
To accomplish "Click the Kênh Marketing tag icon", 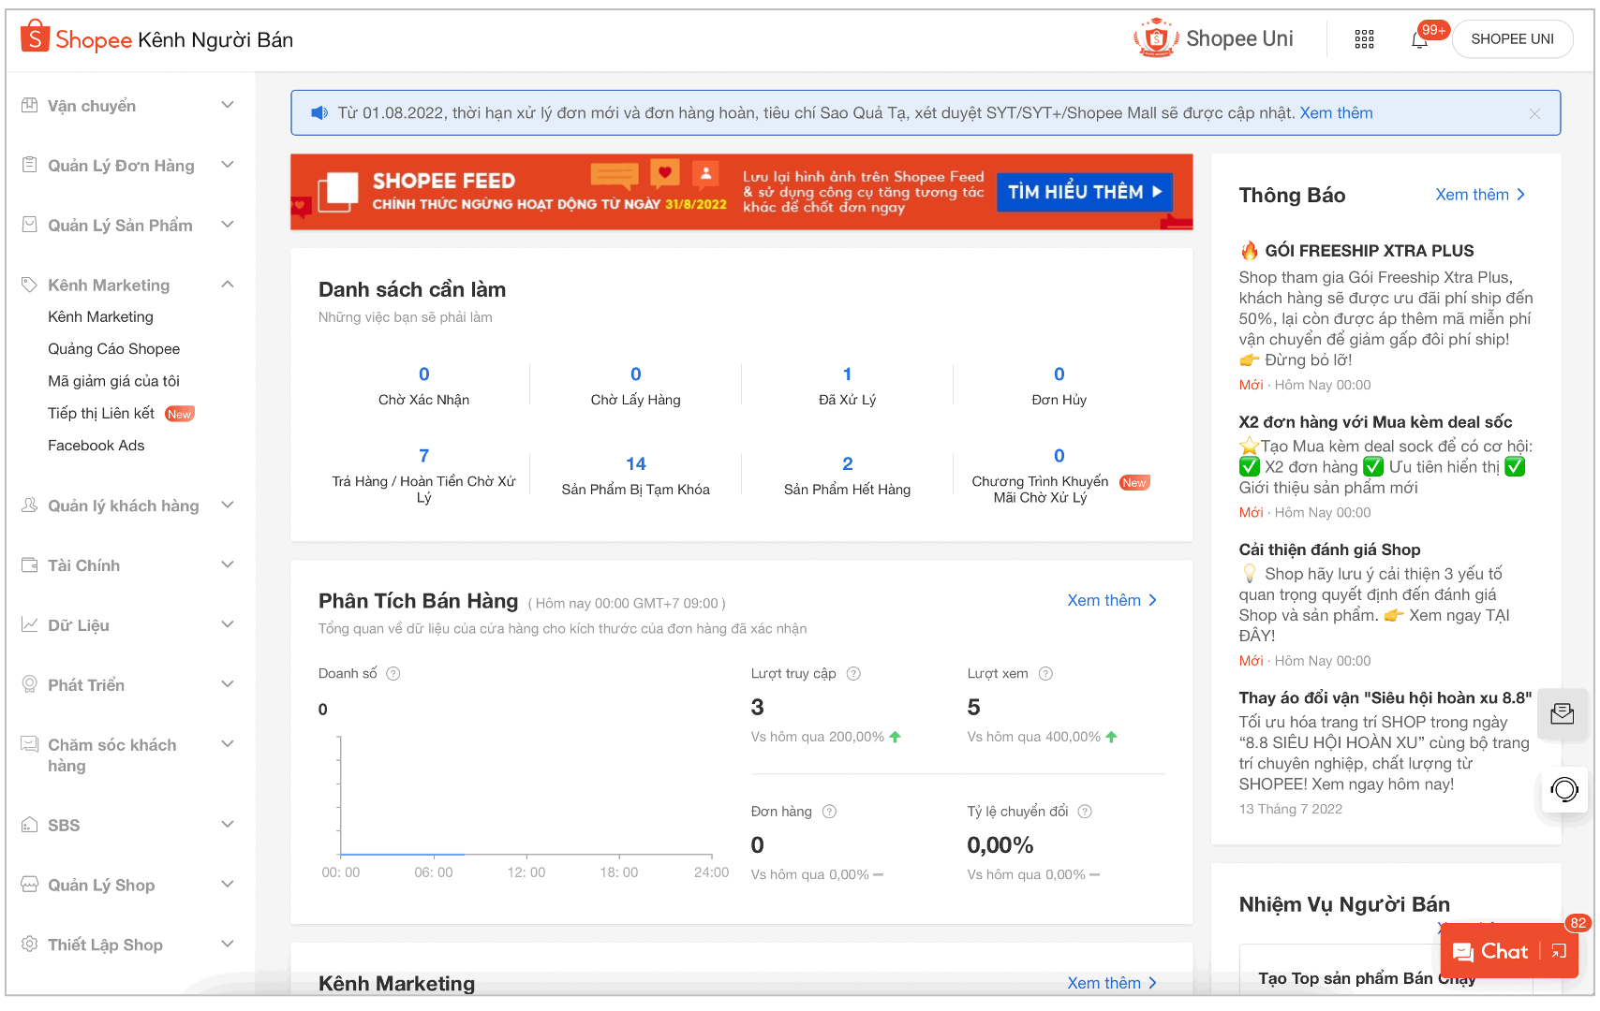I will 30,285.
